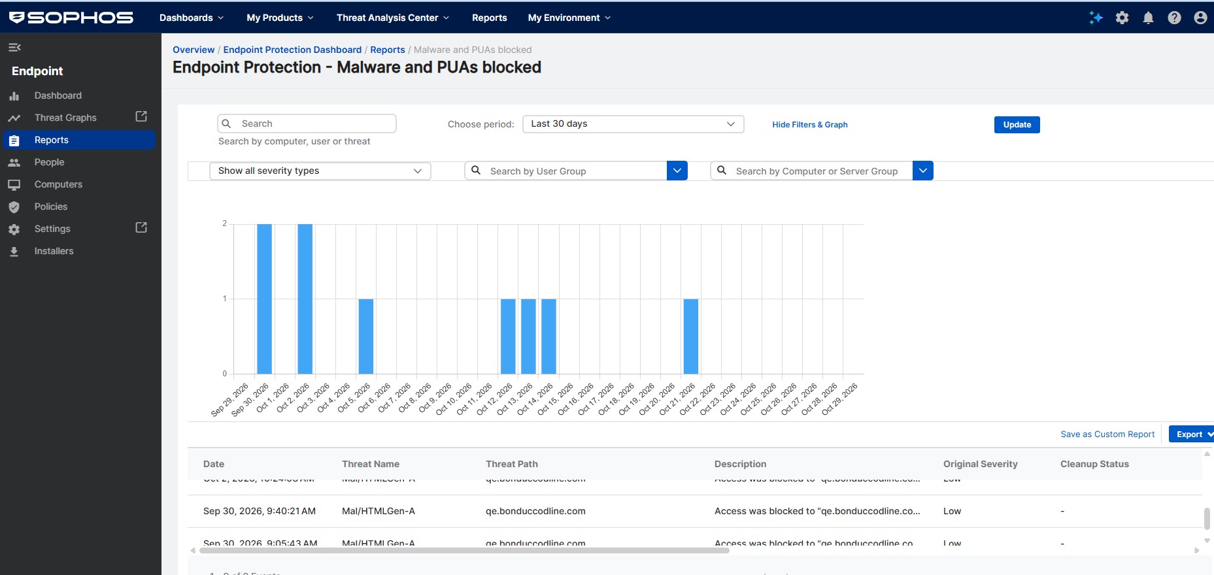Viewport: 1214px width, 575px height.
Task: Click the Export button
Action: coord(1191,435)
